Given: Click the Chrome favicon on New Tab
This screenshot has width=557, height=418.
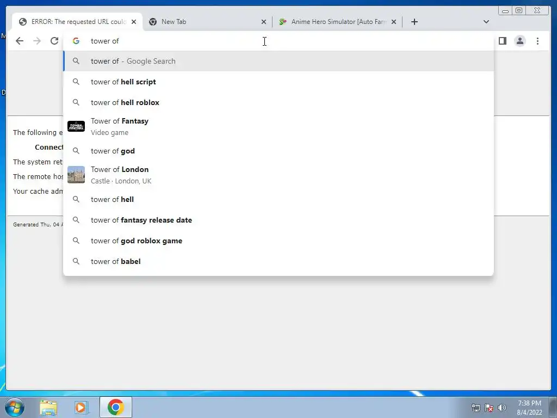Looking at the screenshot, I should pos(153,22).
